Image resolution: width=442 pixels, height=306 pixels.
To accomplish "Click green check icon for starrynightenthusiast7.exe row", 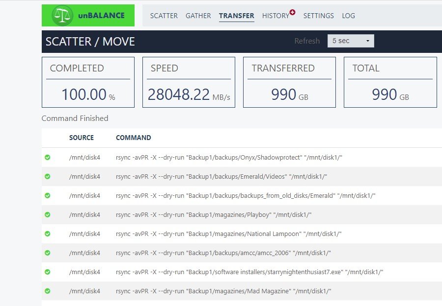I will 48,272.
